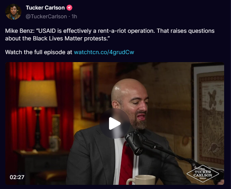
Task: Play the video with the center play button
Action: (x=115, y=123)
